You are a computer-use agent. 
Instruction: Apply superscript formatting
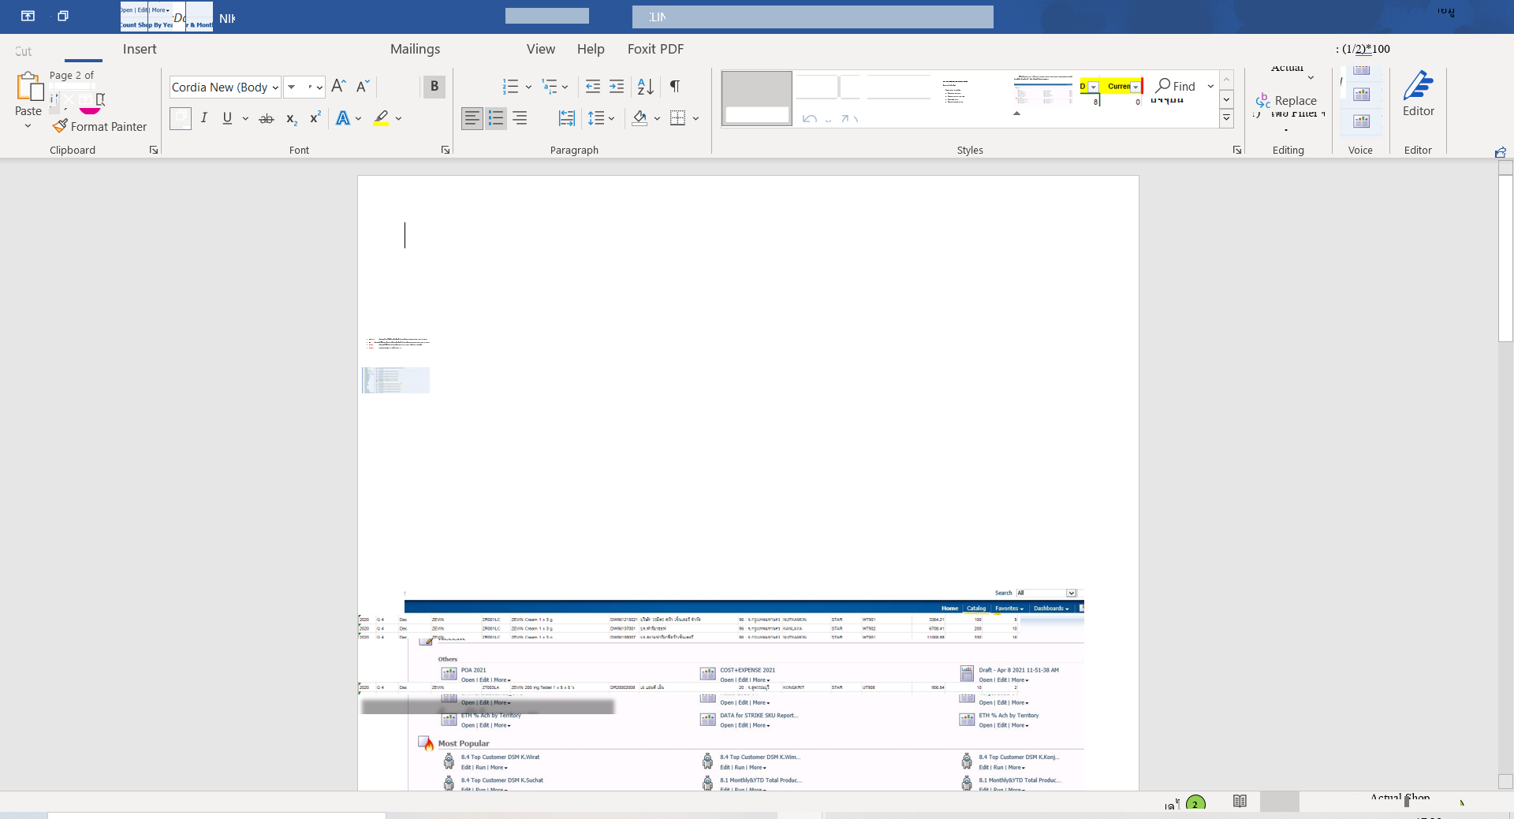(315, 118)
